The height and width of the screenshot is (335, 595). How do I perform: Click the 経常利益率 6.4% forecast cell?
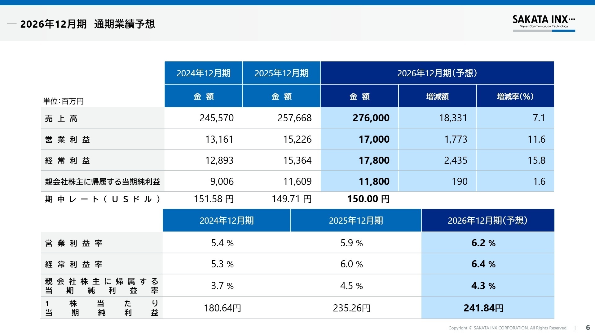[x=483, y=264]
